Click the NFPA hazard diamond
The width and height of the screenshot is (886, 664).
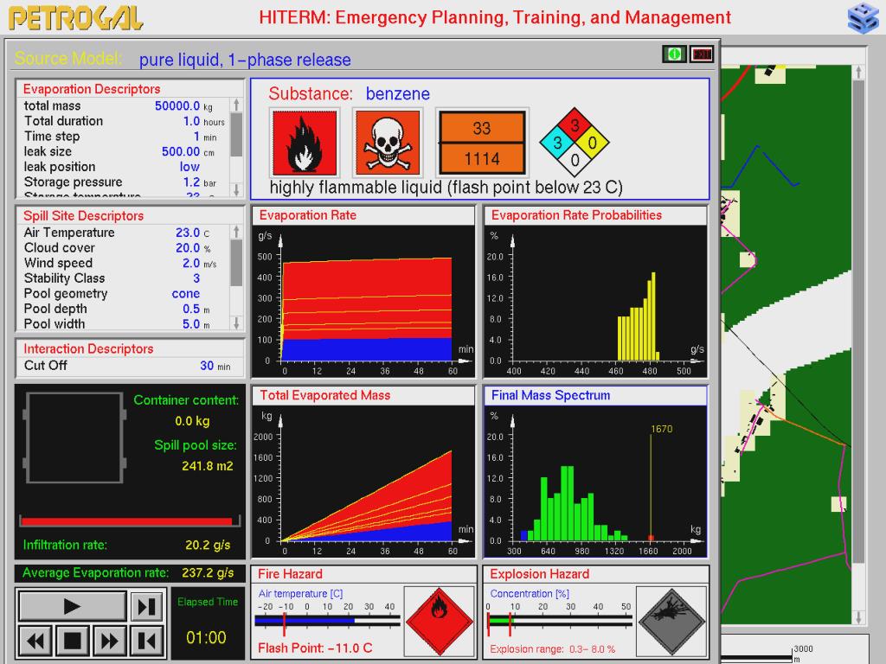point(575,143)
